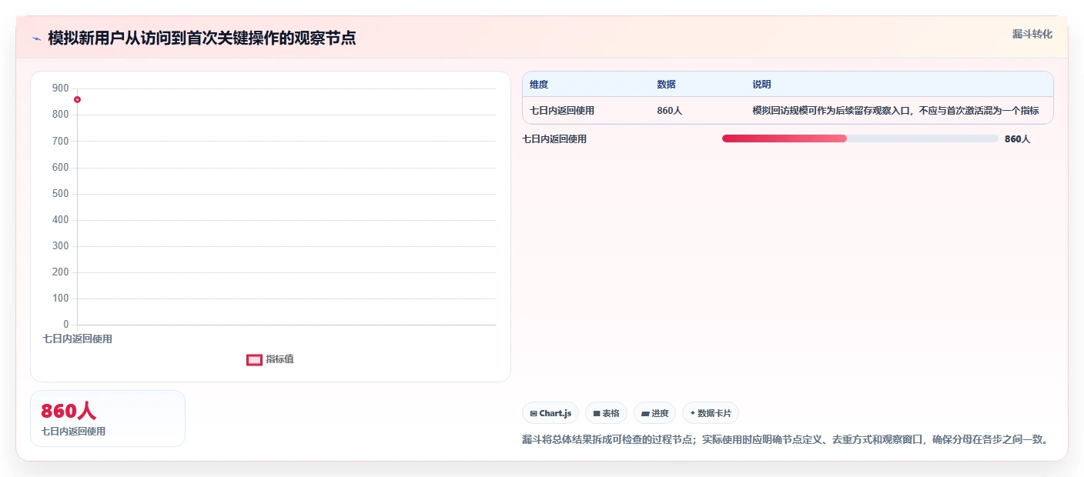
Task: Click the lightning icon beside the title
Action: click(36, 38)
